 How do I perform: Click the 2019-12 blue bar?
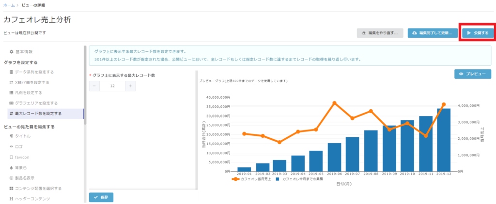[444, 140]
